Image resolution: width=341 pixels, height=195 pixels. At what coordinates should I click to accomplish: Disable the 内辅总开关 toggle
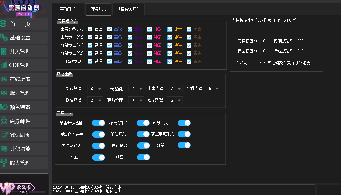[x=143, y=123]
